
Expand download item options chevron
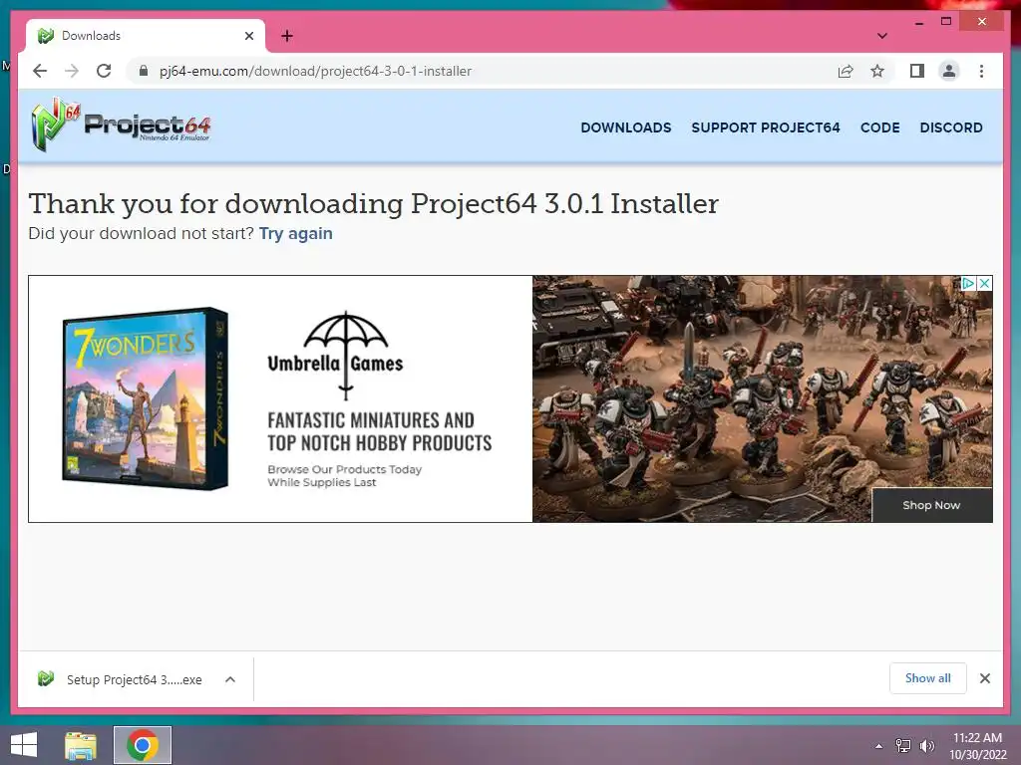[230, 679]
